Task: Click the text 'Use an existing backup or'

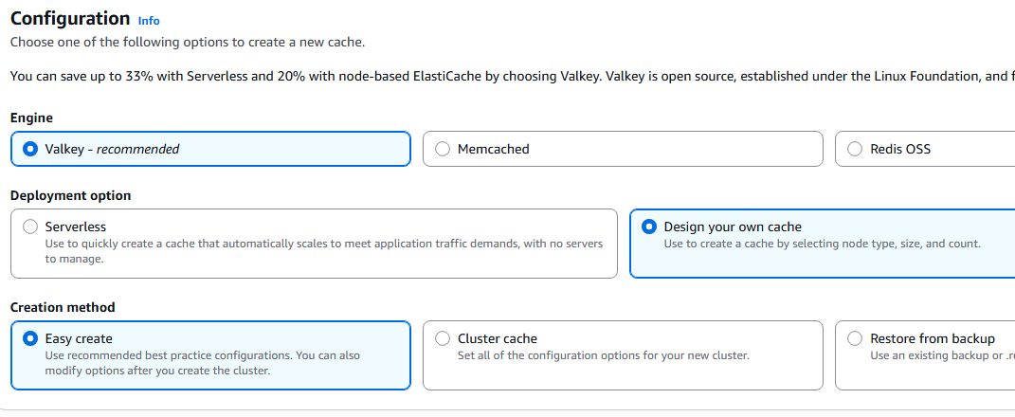Action: [942, 355]
